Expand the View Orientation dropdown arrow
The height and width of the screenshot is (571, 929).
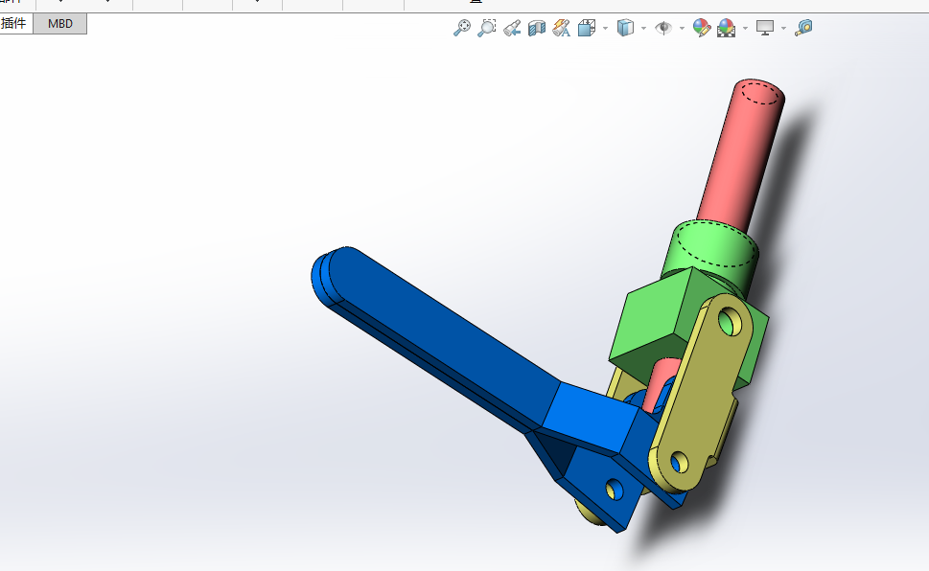click(x=605, y=28)
